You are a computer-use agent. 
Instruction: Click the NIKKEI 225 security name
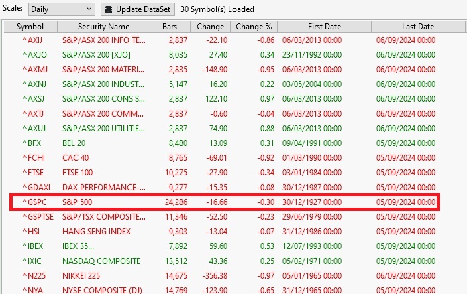[x=81, y=276]
